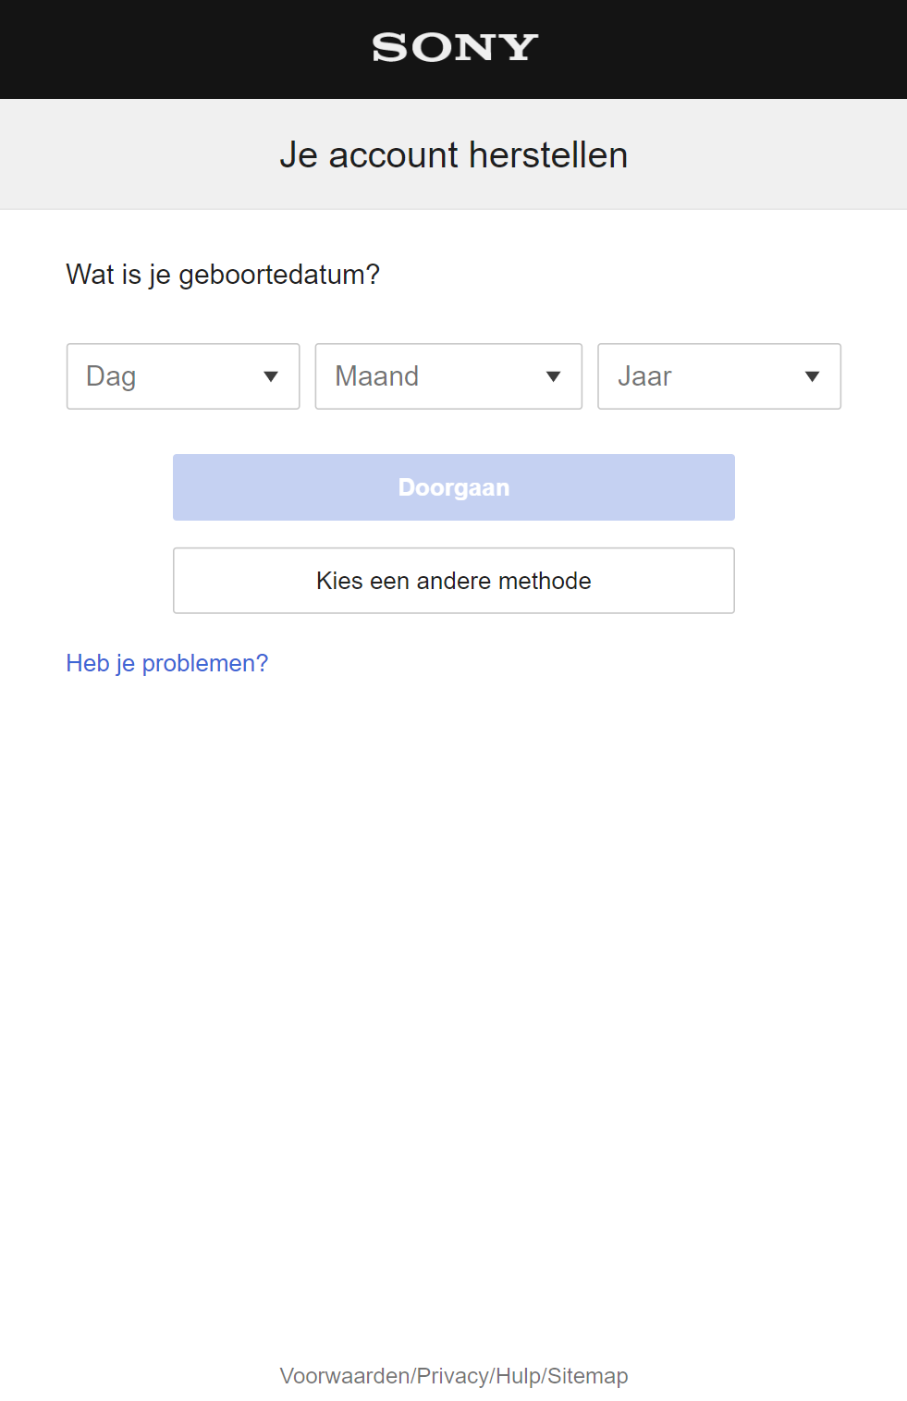Screen dimensions: 907x1401
Task: Open the Dag day dropdown
Action: point(183,376)
